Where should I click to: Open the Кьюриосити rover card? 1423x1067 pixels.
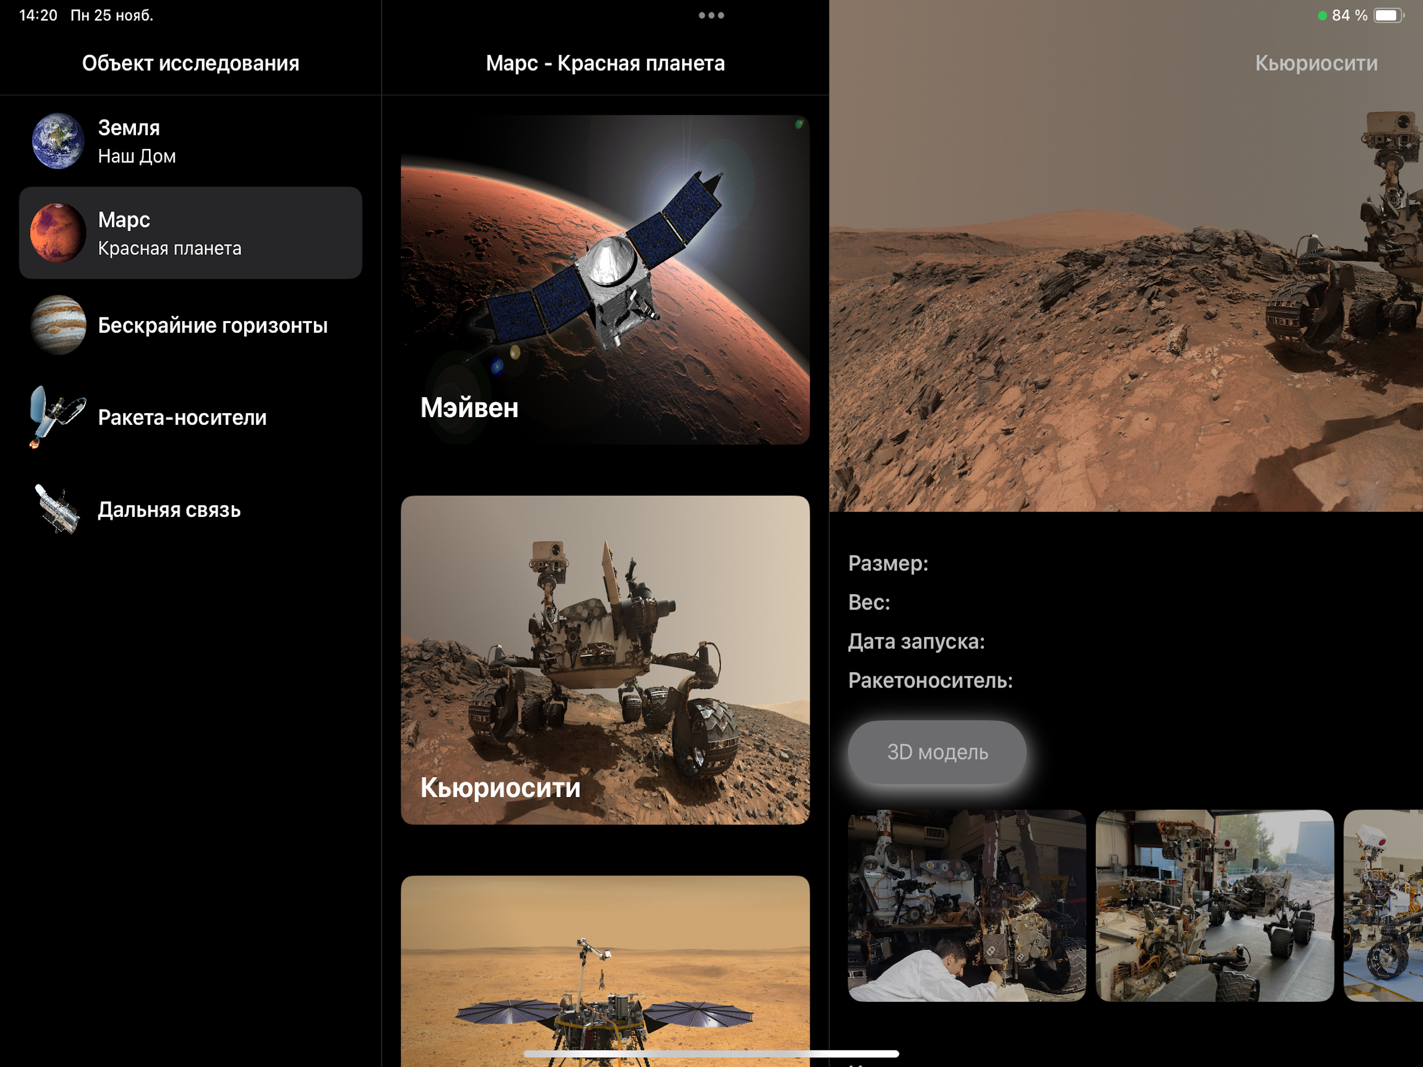tap(605, 660)
